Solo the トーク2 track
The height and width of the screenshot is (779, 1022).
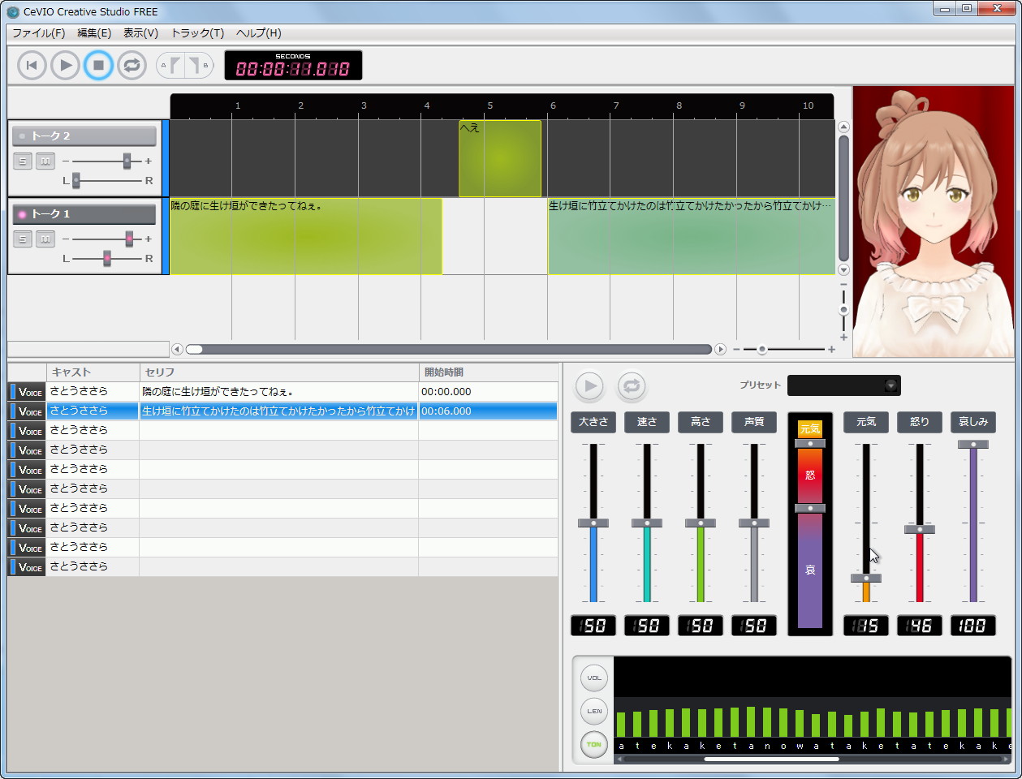pos(22,161)
